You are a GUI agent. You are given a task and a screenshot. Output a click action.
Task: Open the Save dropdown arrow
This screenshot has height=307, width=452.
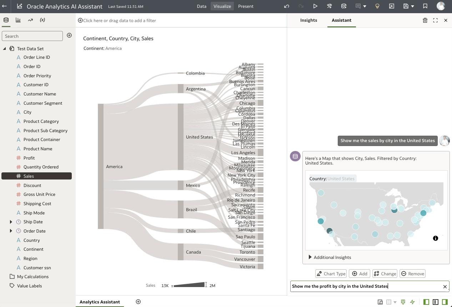coord(413,6)
